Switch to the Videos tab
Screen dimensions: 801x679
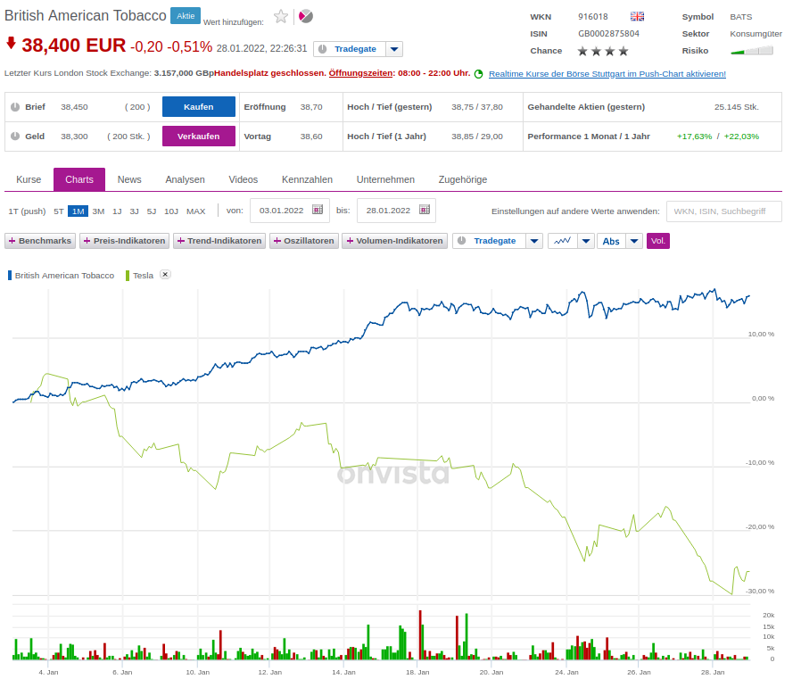tap(244, 180)
